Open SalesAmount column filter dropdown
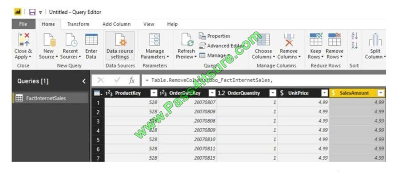Viewport: 397px width, 172px height. [x=381, y=93]
